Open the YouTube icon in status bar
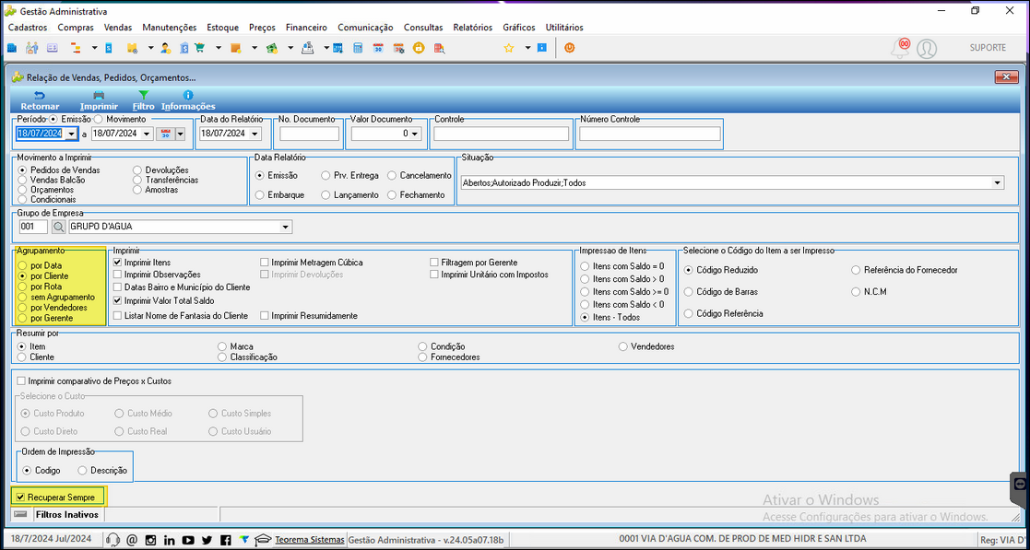 [x=188, y=540]
